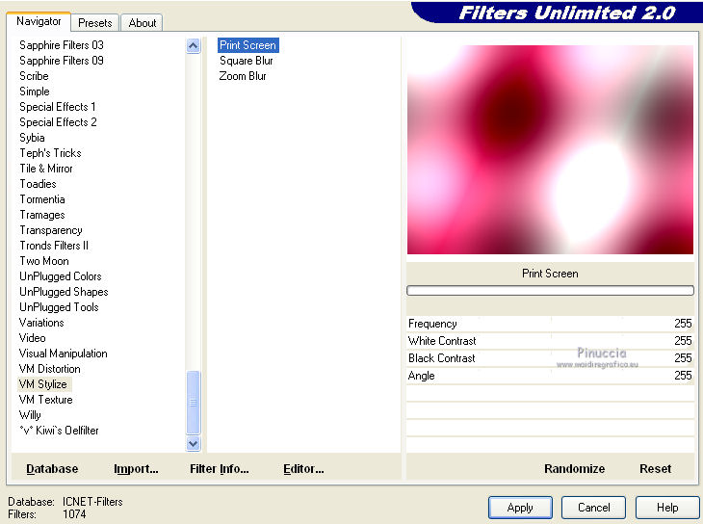This screenshot has height=524, width=703.
Task: Choose the Scribe filter category
Action: tap(34, 76)
